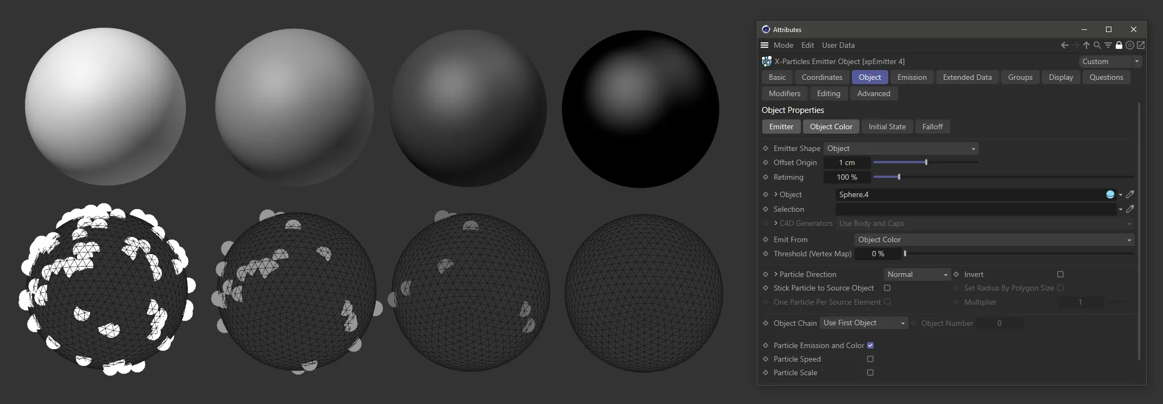Open the Particle Direction Normal dropdown
Viewport: 1163px width, 404px height.
917,274
